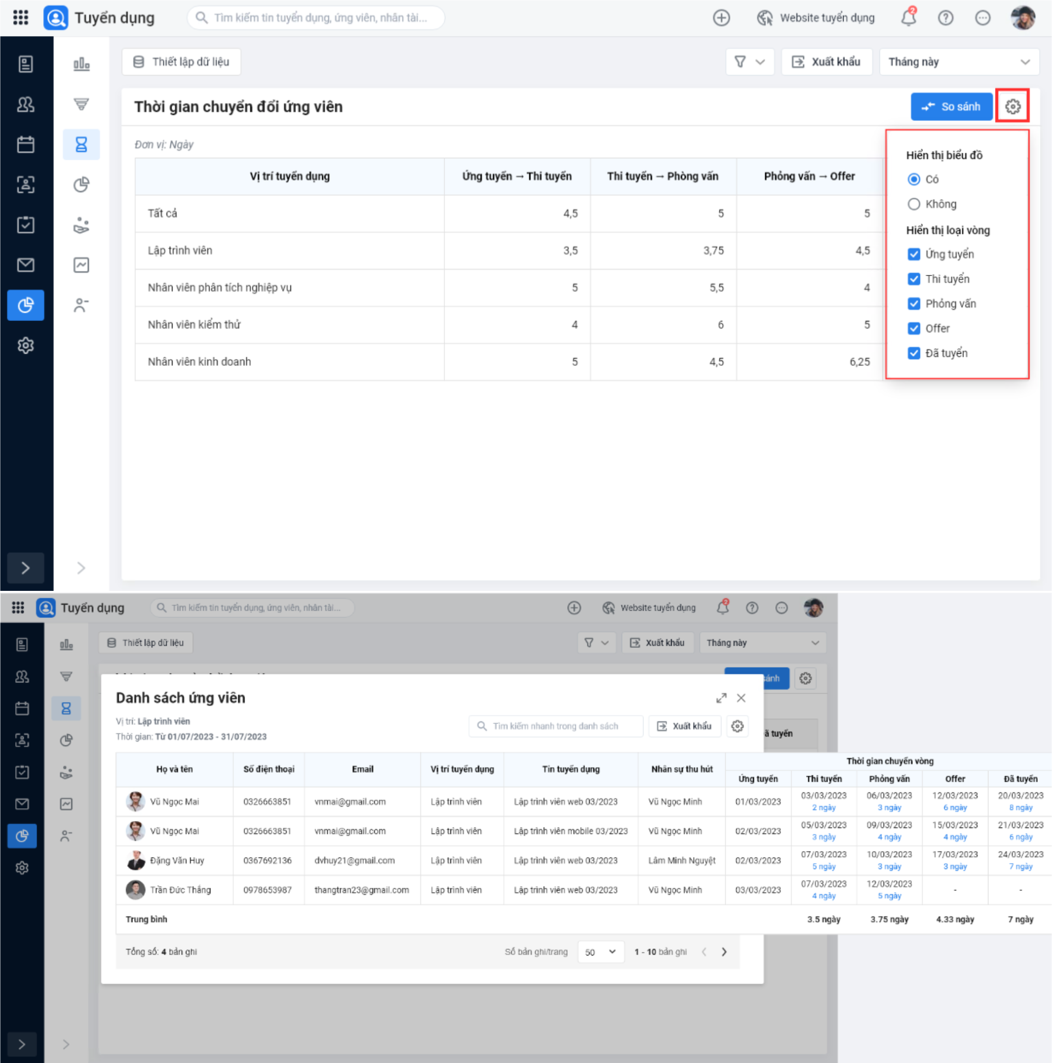
Task: Click the plus add icon in header
Action: 721,18
